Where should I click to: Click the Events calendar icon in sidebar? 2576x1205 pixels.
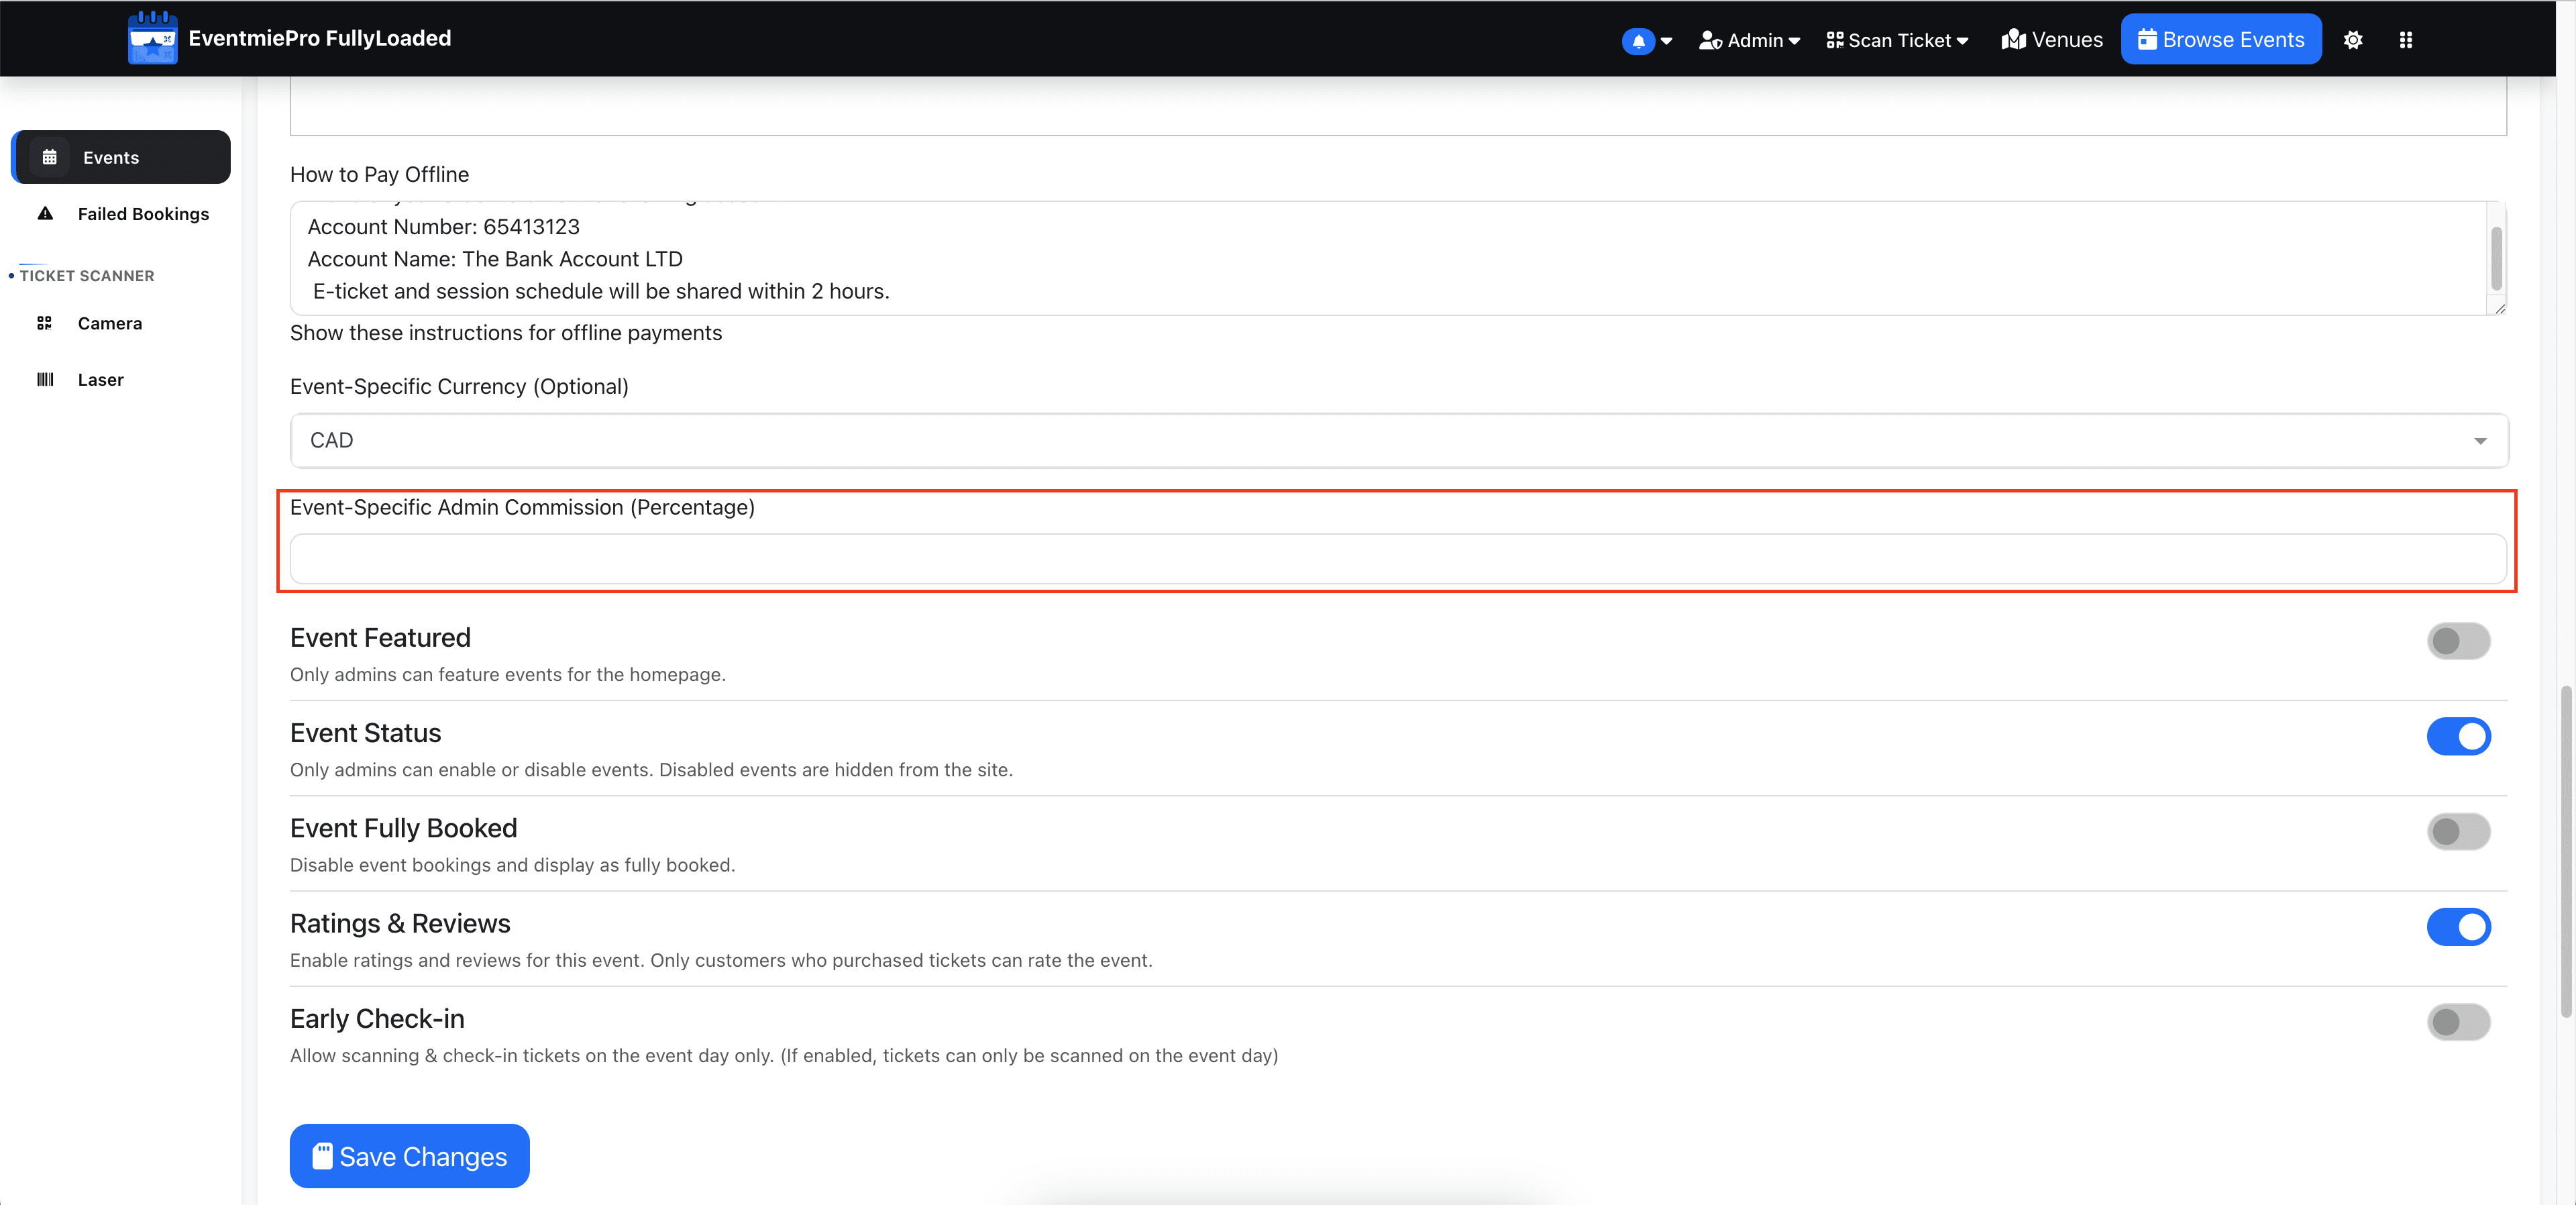[x=49, y=157]
